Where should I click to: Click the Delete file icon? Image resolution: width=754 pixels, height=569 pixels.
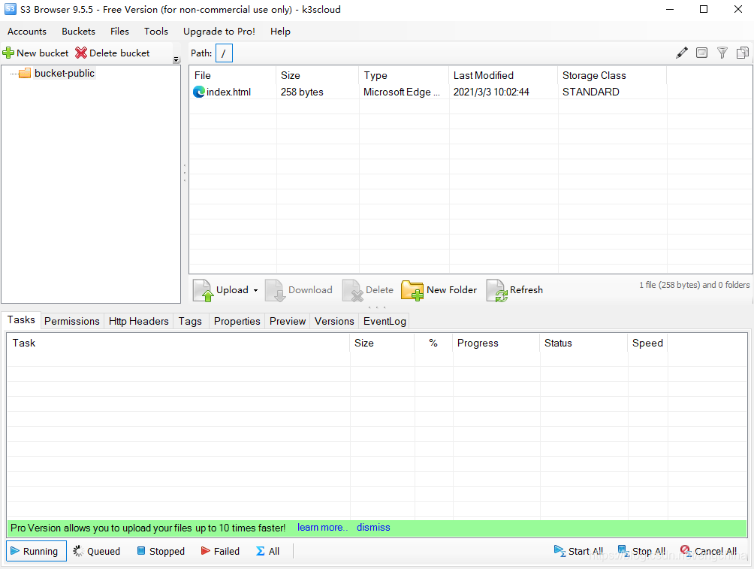pyautogui.click(x=353, y=290)
